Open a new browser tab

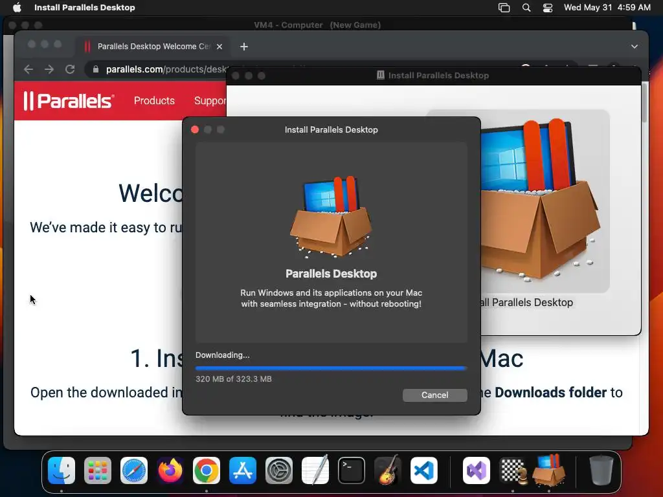click(244, 47)
